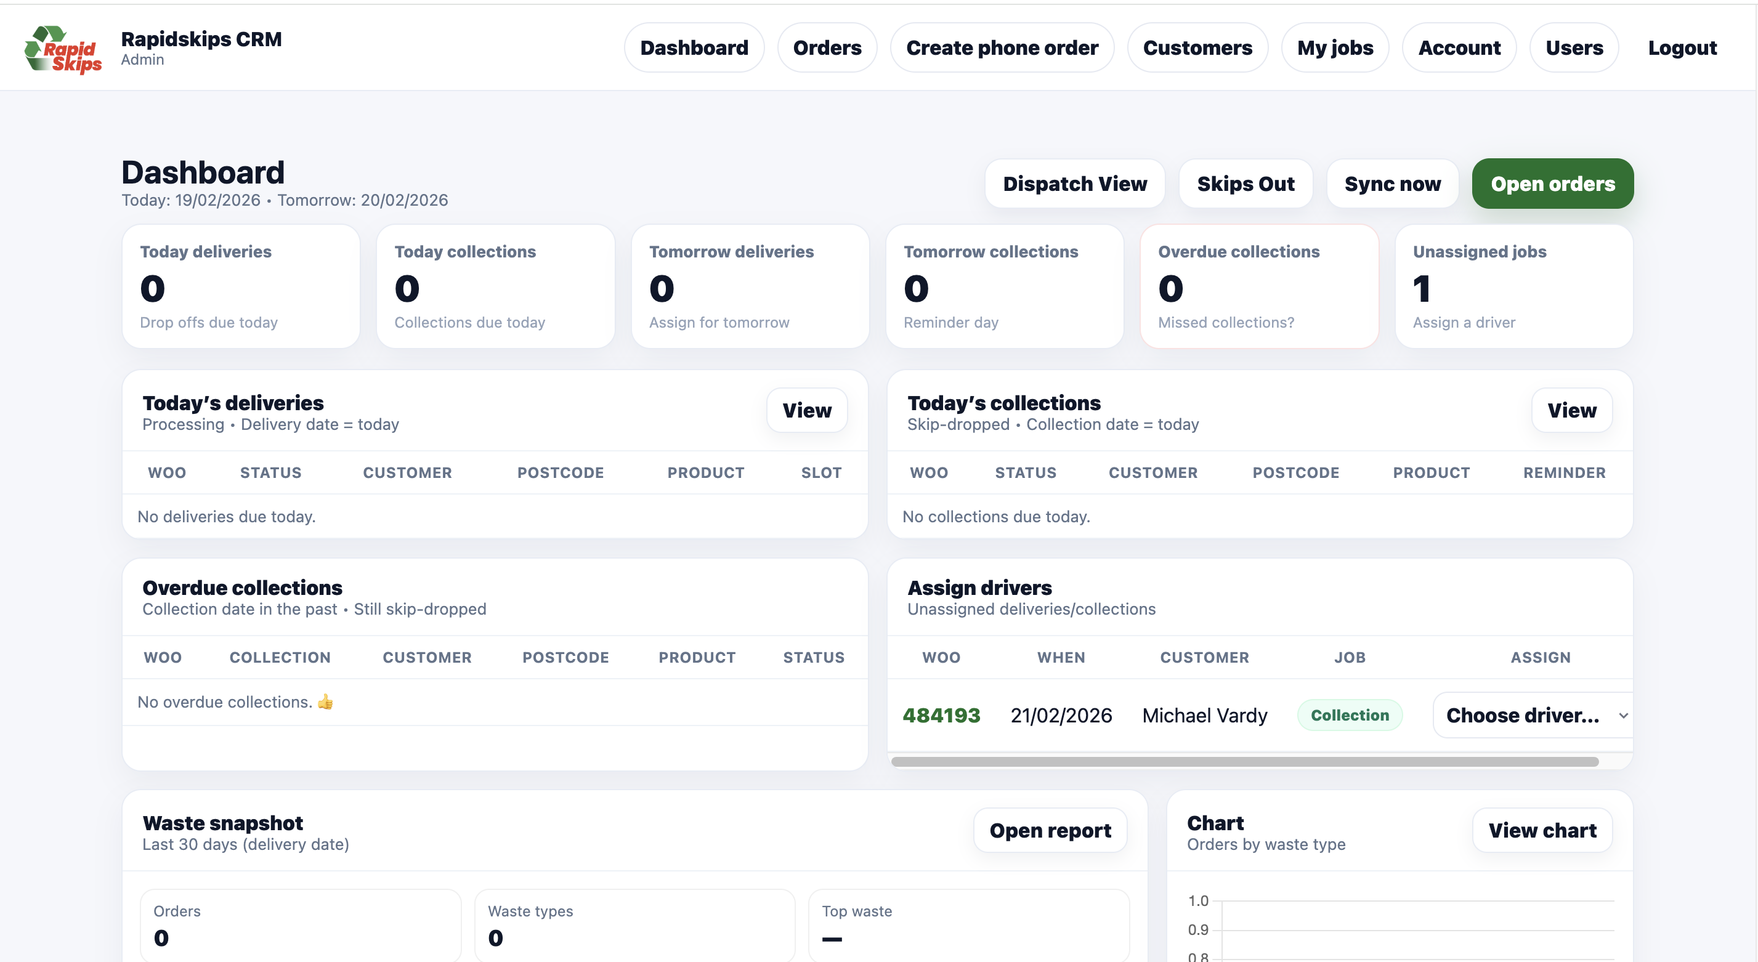Switch to Dispatch View
This screenshot has width=1758, height=962.
[x=1075, y=183]
